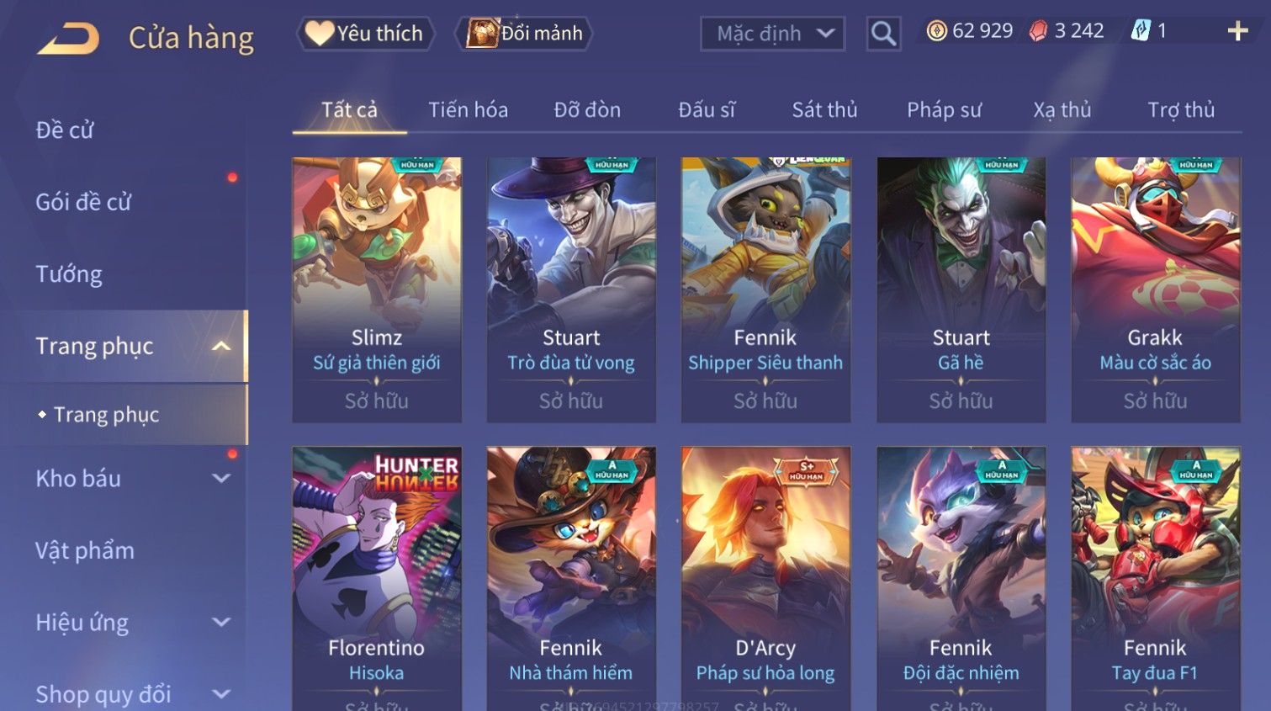Collapse the Trang phục sidebar section
Screen dimensions: 1271x711
[x=221, y=347]
